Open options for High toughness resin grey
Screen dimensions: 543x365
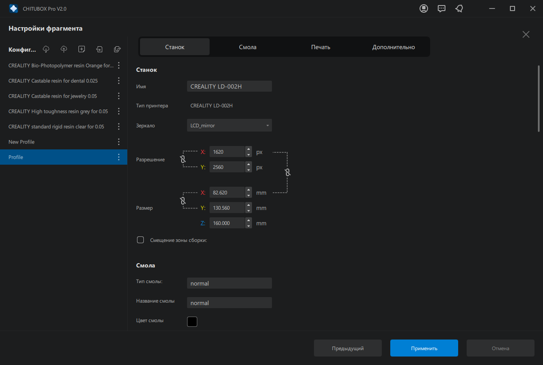click(119, 111)
